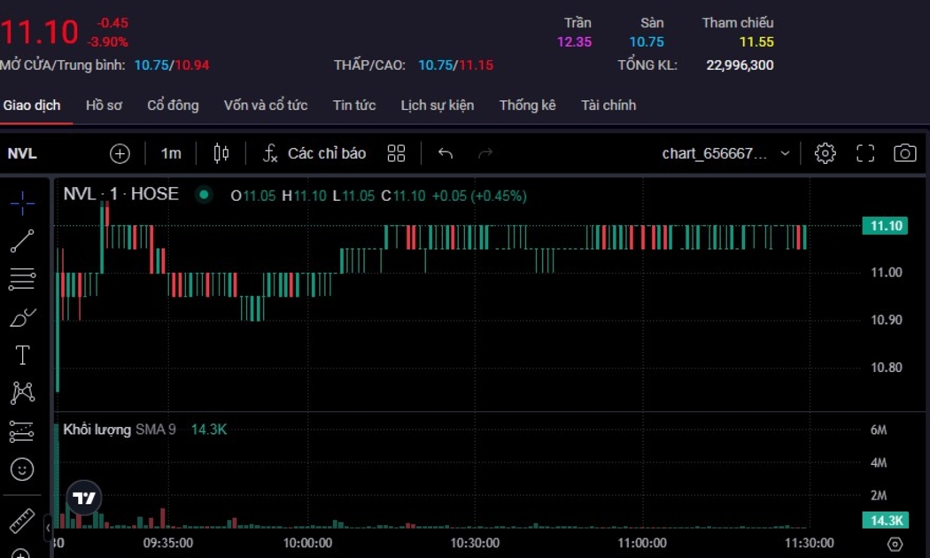The height and width of the screenshot is (558, 930).
Task: Collapse the left drawing toolbar
Action: (x=48, y=528)
